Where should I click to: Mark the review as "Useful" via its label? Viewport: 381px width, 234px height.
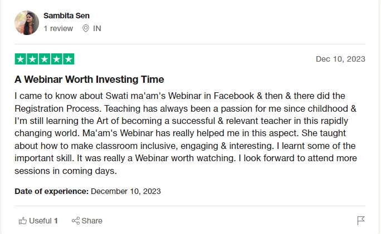pos(40,221)
